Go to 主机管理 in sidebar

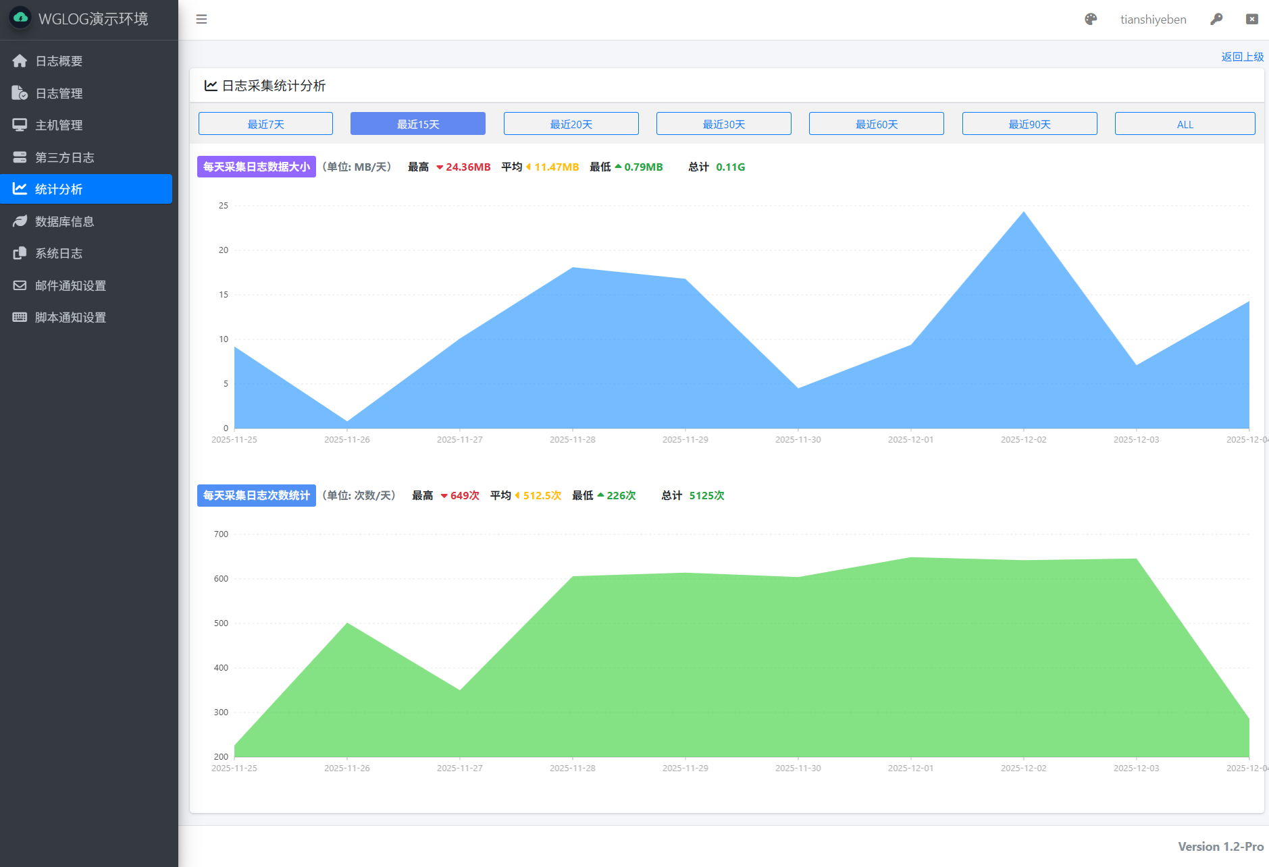coord(86,125)
